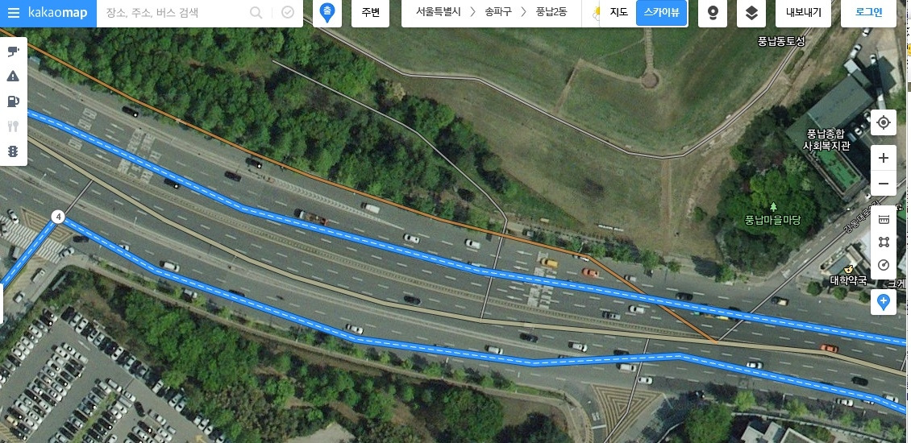Click the search magnifier icon
The width and height of the screenshot is (911, 443).
pyautogui.click(x=256, y=13)
